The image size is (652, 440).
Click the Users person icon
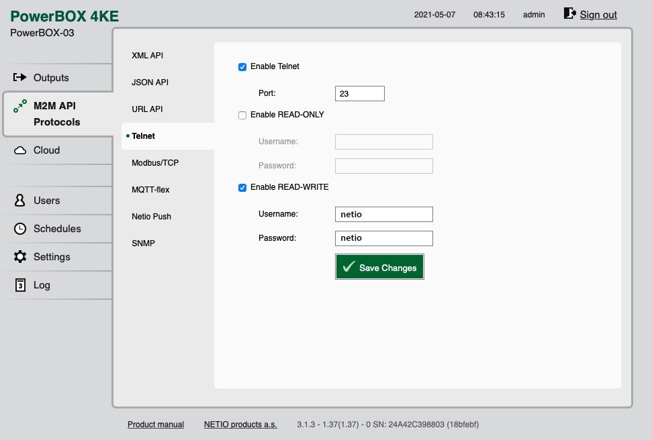click(x=19, y=201)
